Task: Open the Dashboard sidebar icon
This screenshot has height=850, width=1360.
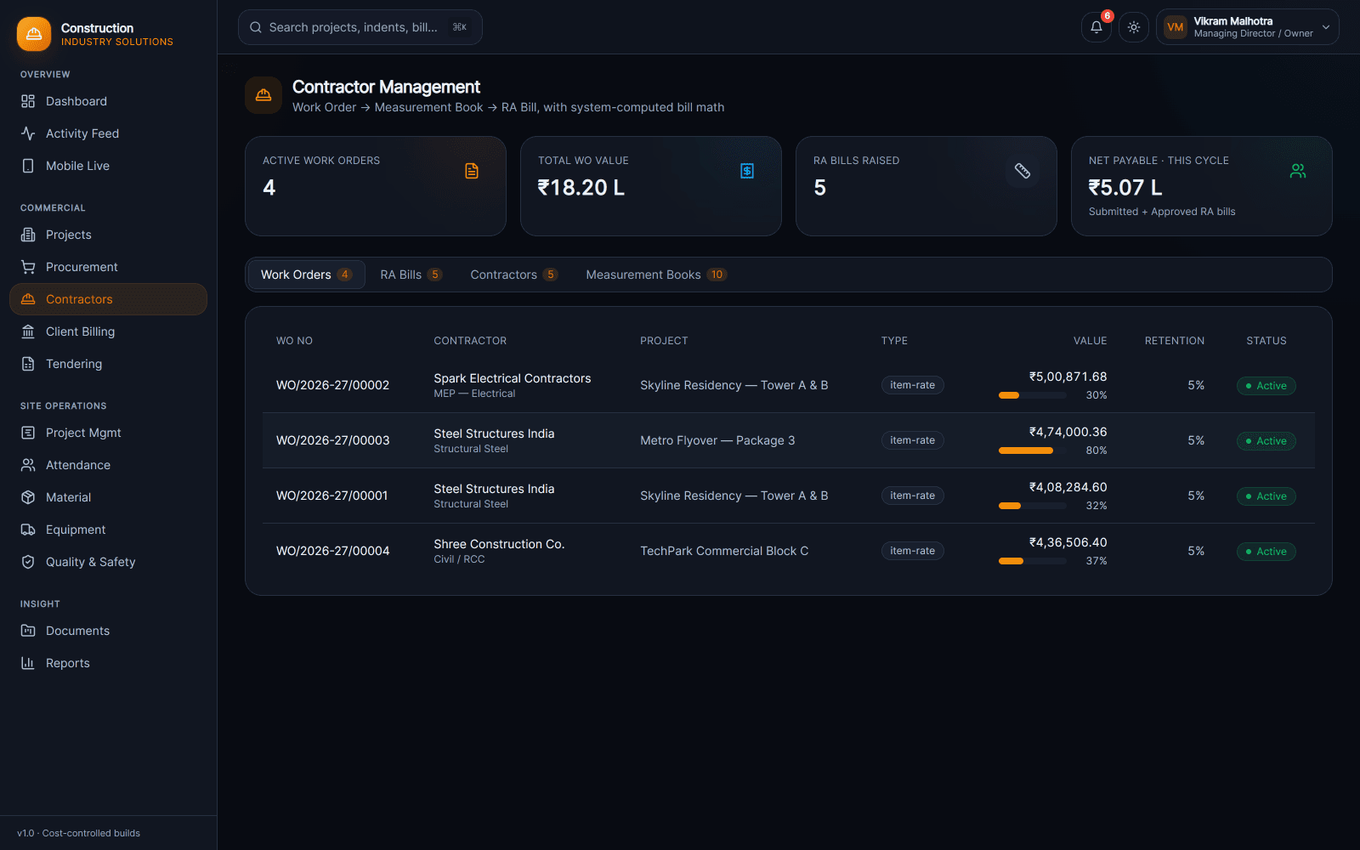Action: click(28, 101)
